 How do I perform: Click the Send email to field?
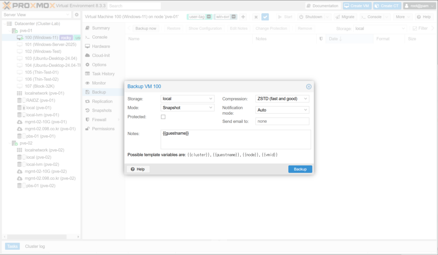tap(282, 122)
